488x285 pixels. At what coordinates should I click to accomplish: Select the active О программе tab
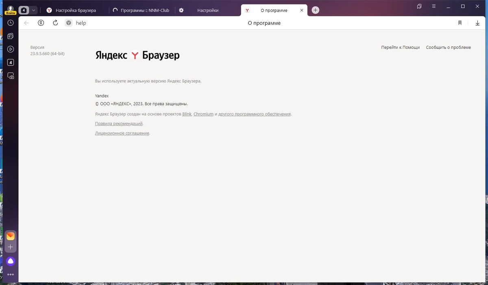click(274, 10)
